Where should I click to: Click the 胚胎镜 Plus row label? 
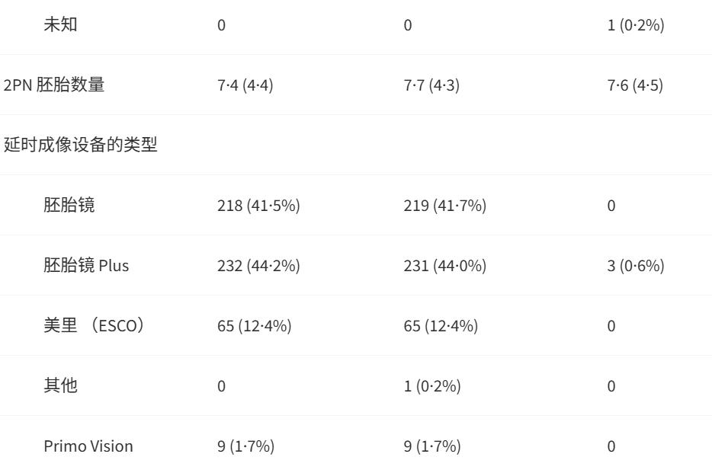coord(86,265)
